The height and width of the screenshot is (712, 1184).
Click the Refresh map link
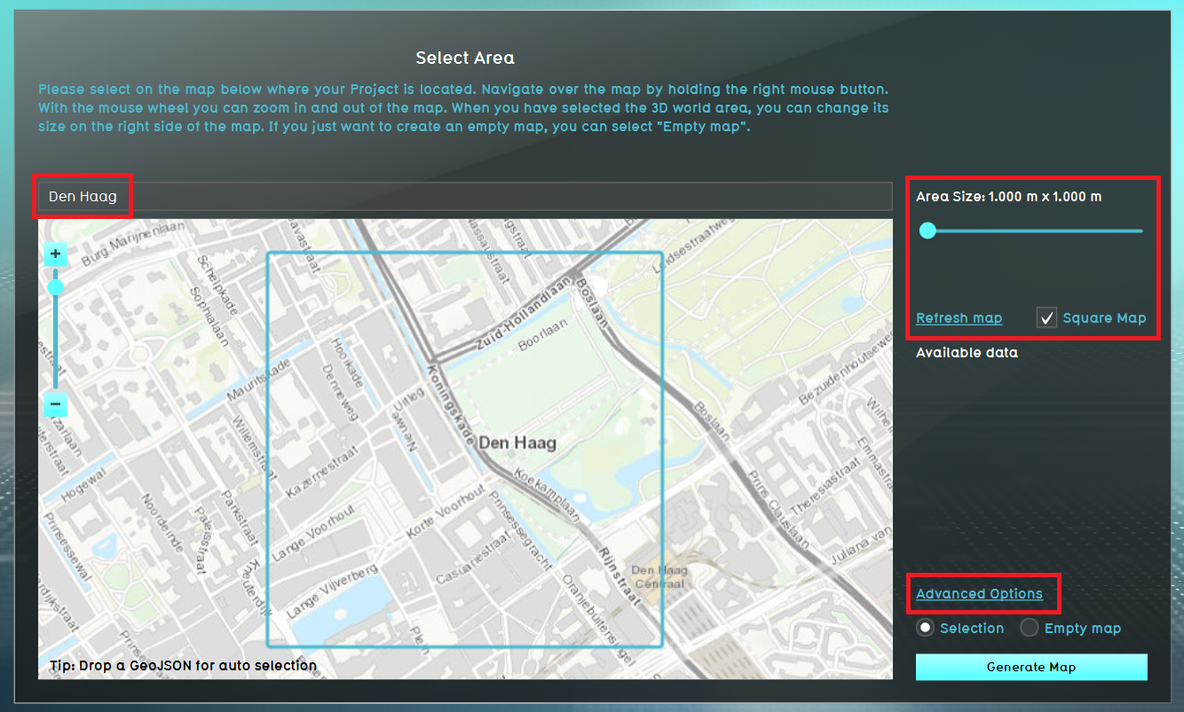(x=959, y=318)
